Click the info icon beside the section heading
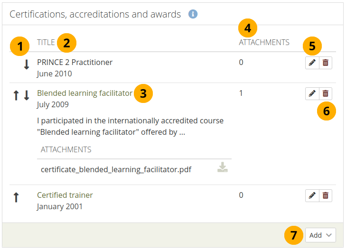The image size is (346, 250). (193, 14)
